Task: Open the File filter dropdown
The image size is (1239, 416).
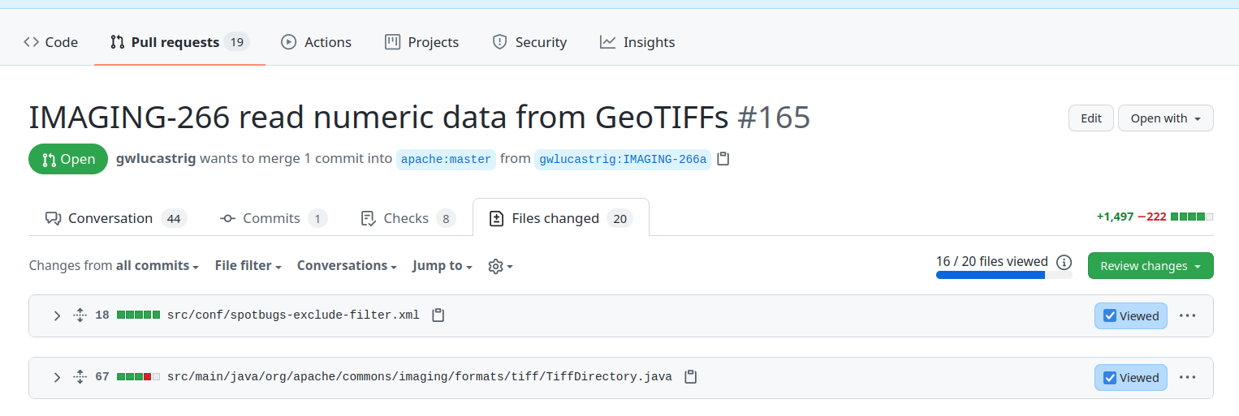Action: (x=248, y=266)
